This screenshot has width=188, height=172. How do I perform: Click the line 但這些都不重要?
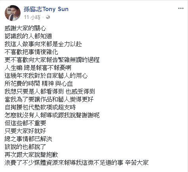(25, 123)
